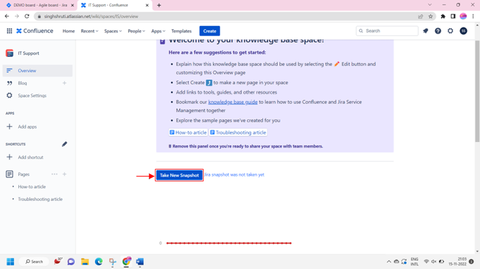The image size is (480, 269).
Task: Click Jira snapshot was not taken yet link
Action: click(x=234, y=174)
